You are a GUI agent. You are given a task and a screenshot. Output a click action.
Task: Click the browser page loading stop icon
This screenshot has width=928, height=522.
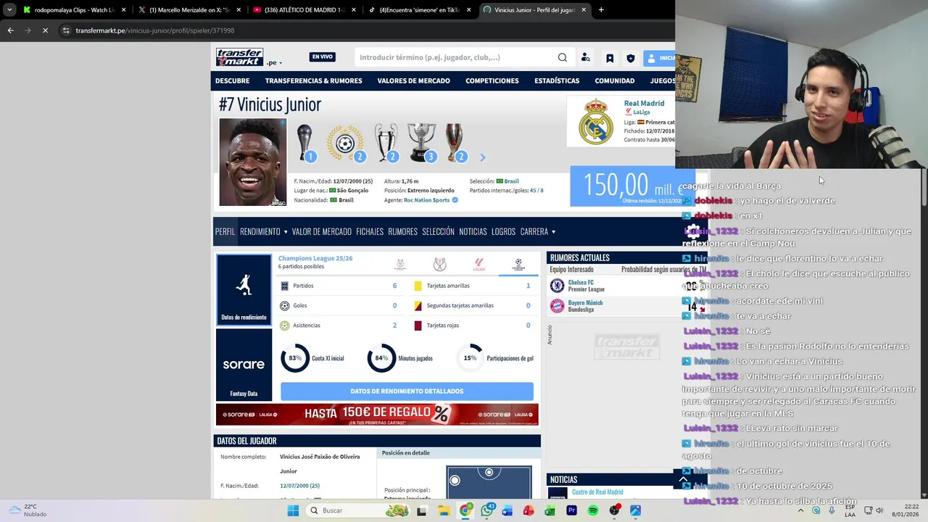[45, 30]
